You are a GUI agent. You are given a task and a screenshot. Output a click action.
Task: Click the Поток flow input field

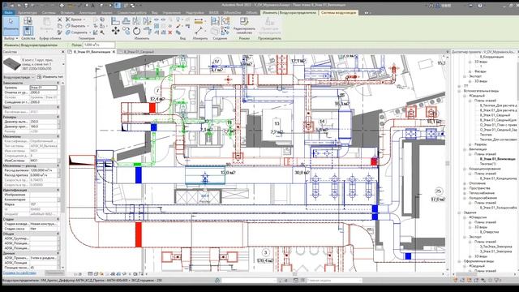point(99,45)
